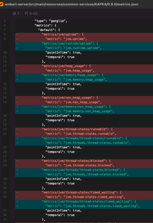Click "temporal": true on line 31
This screenshot has width=153, height=223.
60,184
